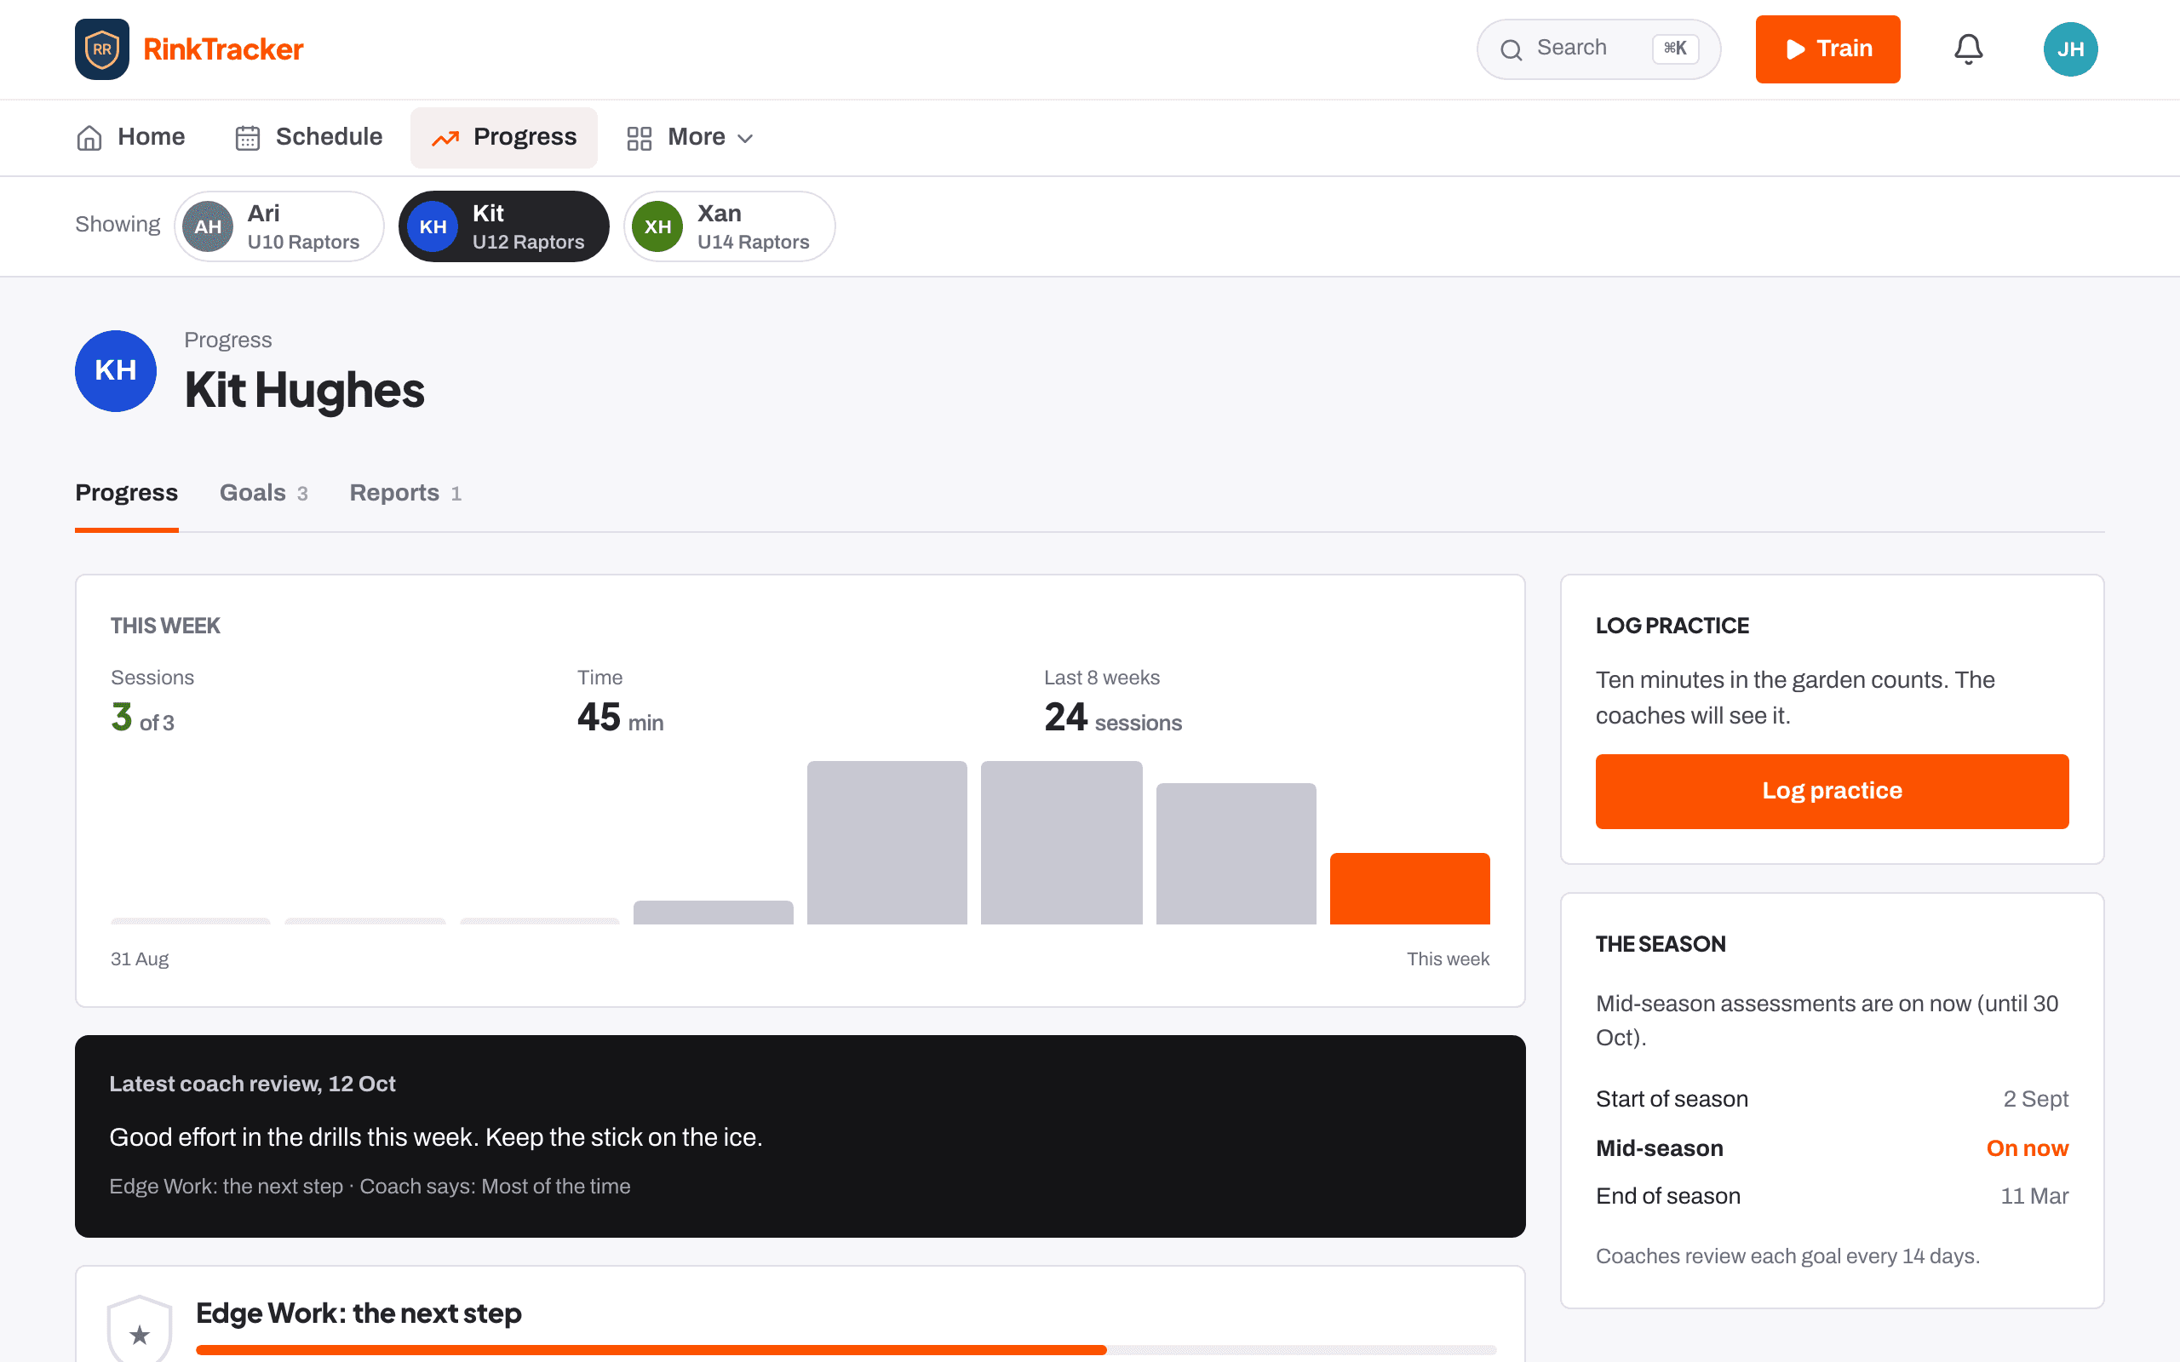Click the Home house icon
This screenshot has height=1362, width=2180.
click(x=89, y=138)
